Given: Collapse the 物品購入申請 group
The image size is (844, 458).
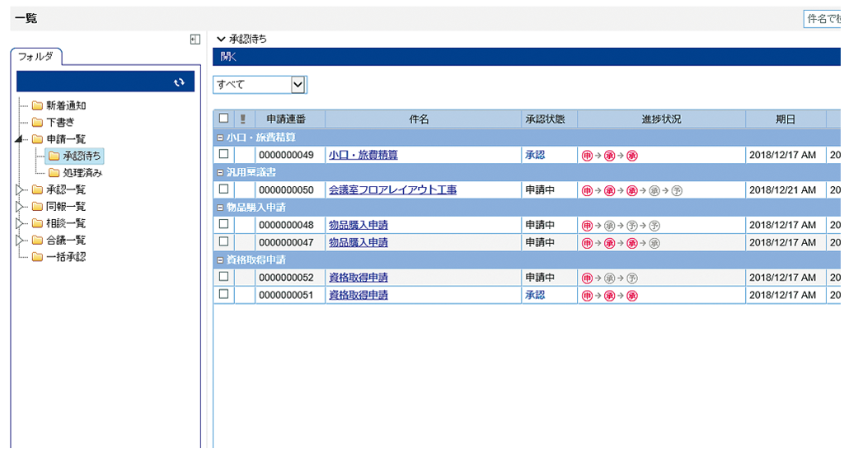Looking at the screenshot, I should tap(219, 208).
